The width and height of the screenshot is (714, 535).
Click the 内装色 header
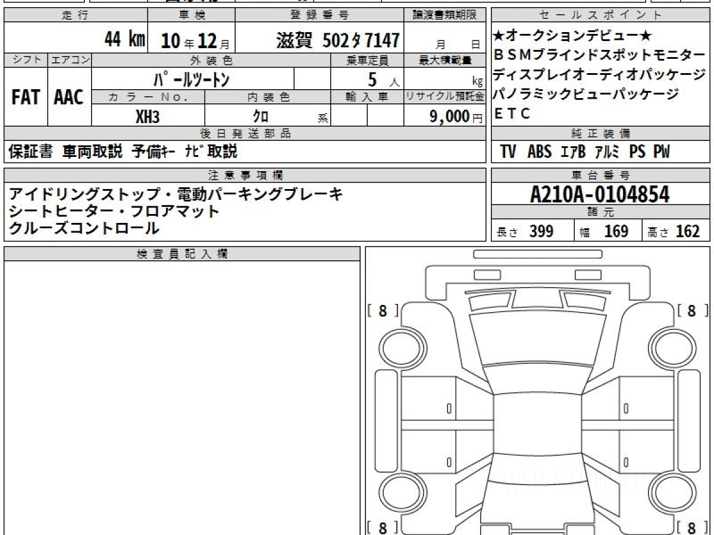pyautogui.click(x=268, y=96)
